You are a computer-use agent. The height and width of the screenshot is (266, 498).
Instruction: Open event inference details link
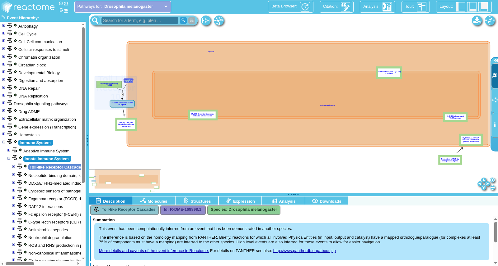tap(154, 251)
